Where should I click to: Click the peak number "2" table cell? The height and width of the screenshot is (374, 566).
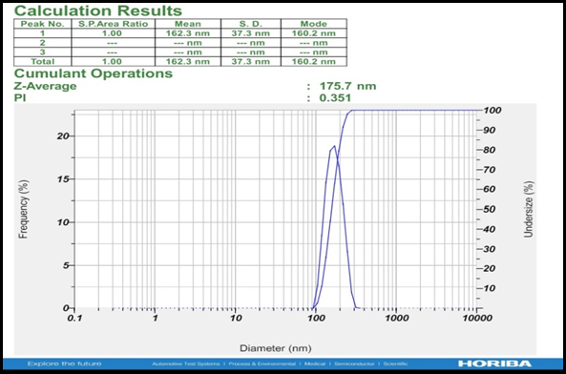42,43
